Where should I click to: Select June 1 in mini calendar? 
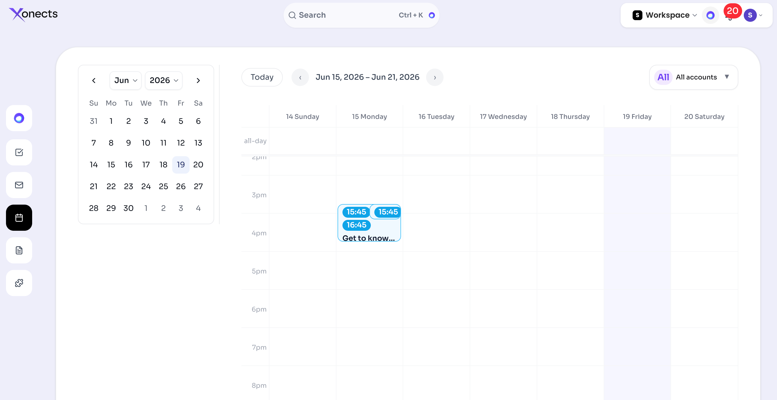click(111, 121)
